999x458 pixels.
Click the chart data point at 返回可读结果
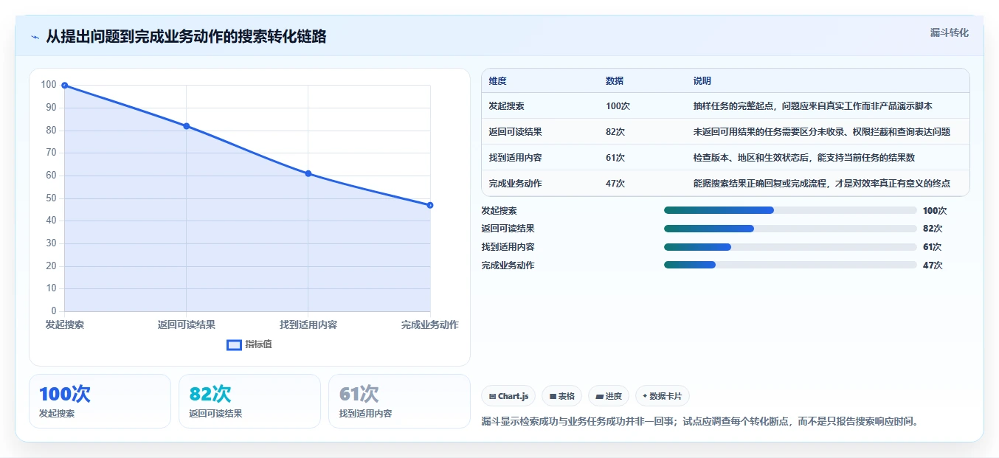click(x=187, y=126)
